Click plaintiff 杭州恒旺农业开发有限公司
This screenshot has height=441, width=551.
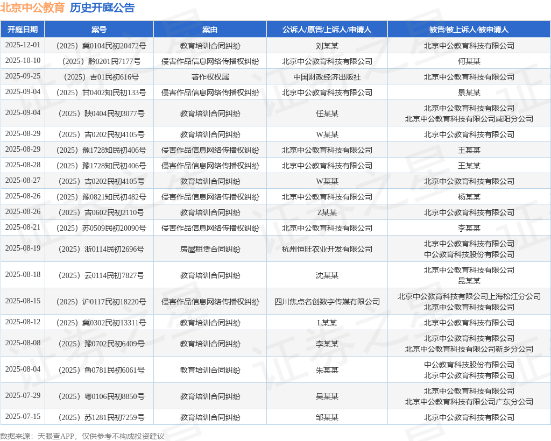click(327, 249)
